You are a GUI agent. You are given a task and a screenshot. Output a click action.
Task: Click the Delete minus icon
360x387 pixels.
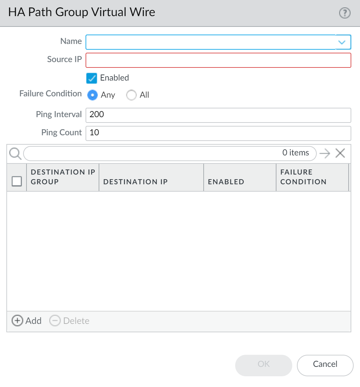(55, 321)
